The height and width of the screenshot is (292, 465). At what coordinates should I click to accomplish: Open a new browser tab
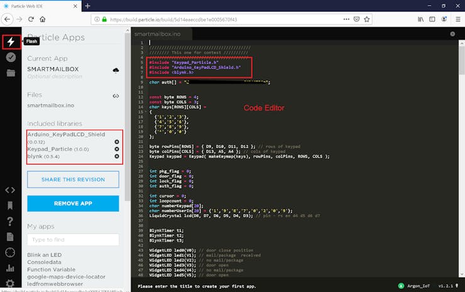(87, 6)
